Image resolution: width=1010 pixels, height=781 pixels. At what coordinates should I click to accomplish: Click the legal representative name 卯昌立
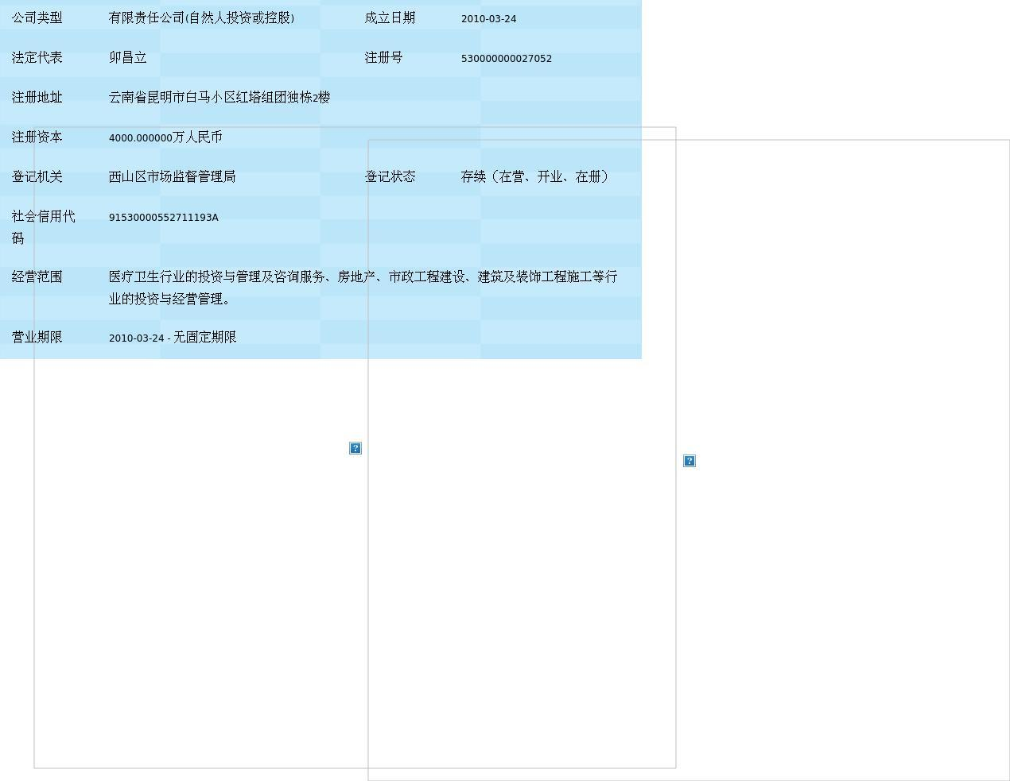click(x=128, y=57)
